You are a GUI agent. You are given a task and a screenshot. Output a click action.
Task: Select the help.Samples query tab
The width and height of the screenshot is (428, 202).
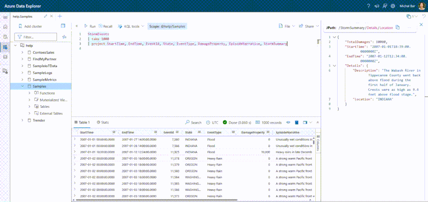pyautogui.click(x=23, y=17)
